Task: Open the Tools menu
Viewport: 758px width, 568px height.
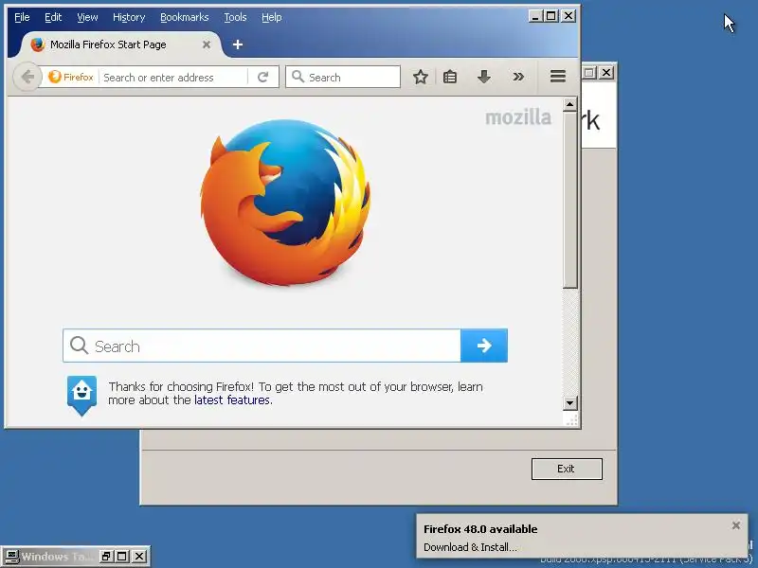Action: [235, 17]
